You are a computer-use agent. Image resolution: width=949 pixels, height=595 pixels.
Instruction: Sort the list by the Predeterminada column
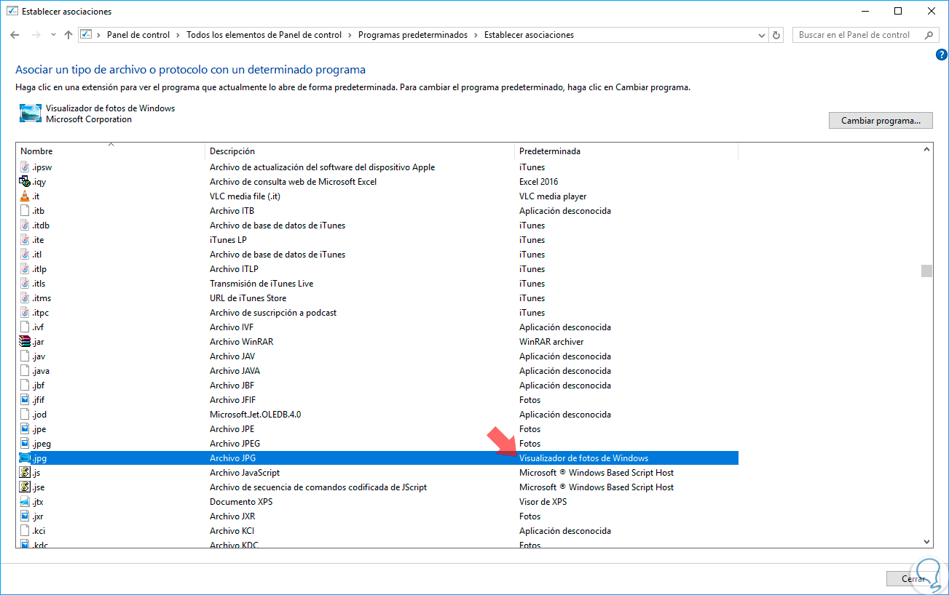pyautogui.click(x=626, y=151)
